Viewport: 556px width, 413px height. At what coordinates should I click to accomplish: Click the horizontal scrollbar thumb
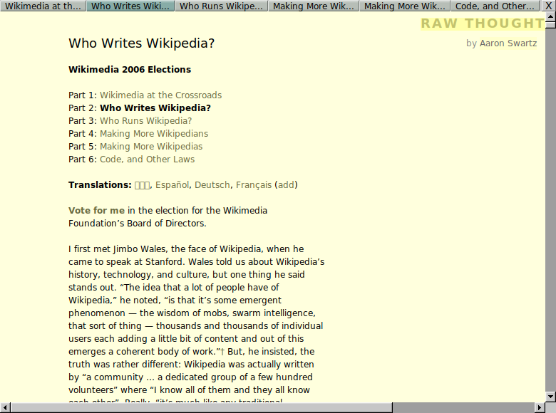202,407
